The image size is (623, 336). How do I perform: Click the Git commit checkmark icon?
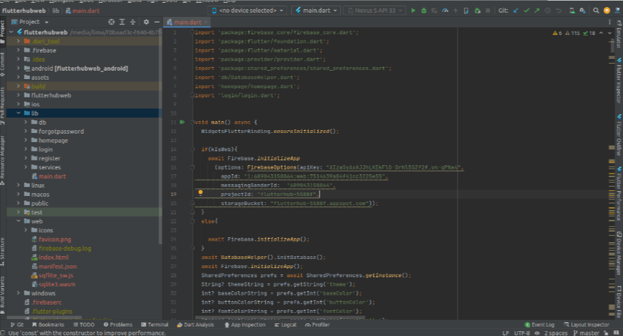[x=527, y=10]
